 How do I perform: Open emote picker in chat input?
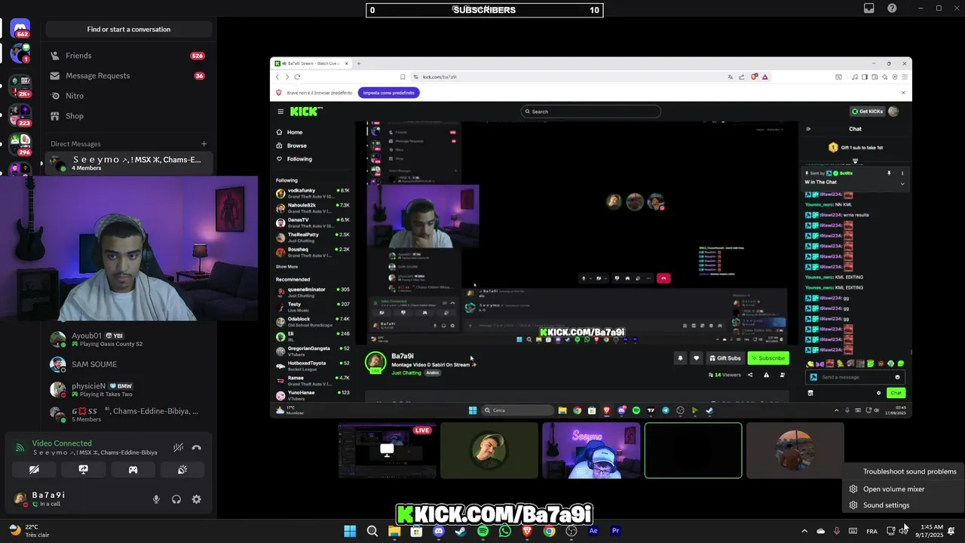tap(897, 377)
